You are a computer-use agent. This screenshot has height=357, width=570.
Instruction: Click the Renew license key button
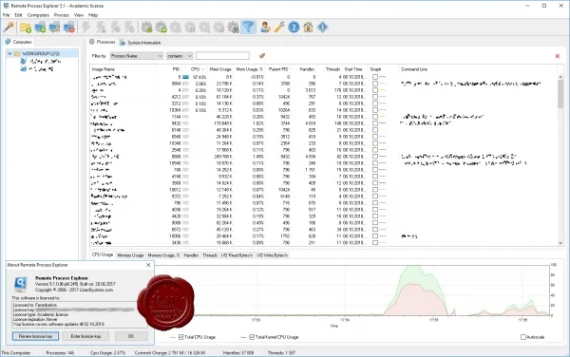point(36,336)
